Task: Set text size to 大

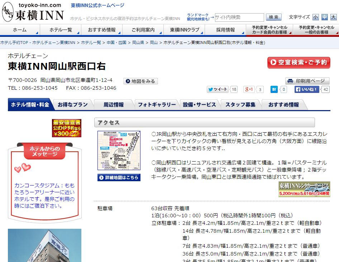Action: pyautogui.click(x=333, y=17)
